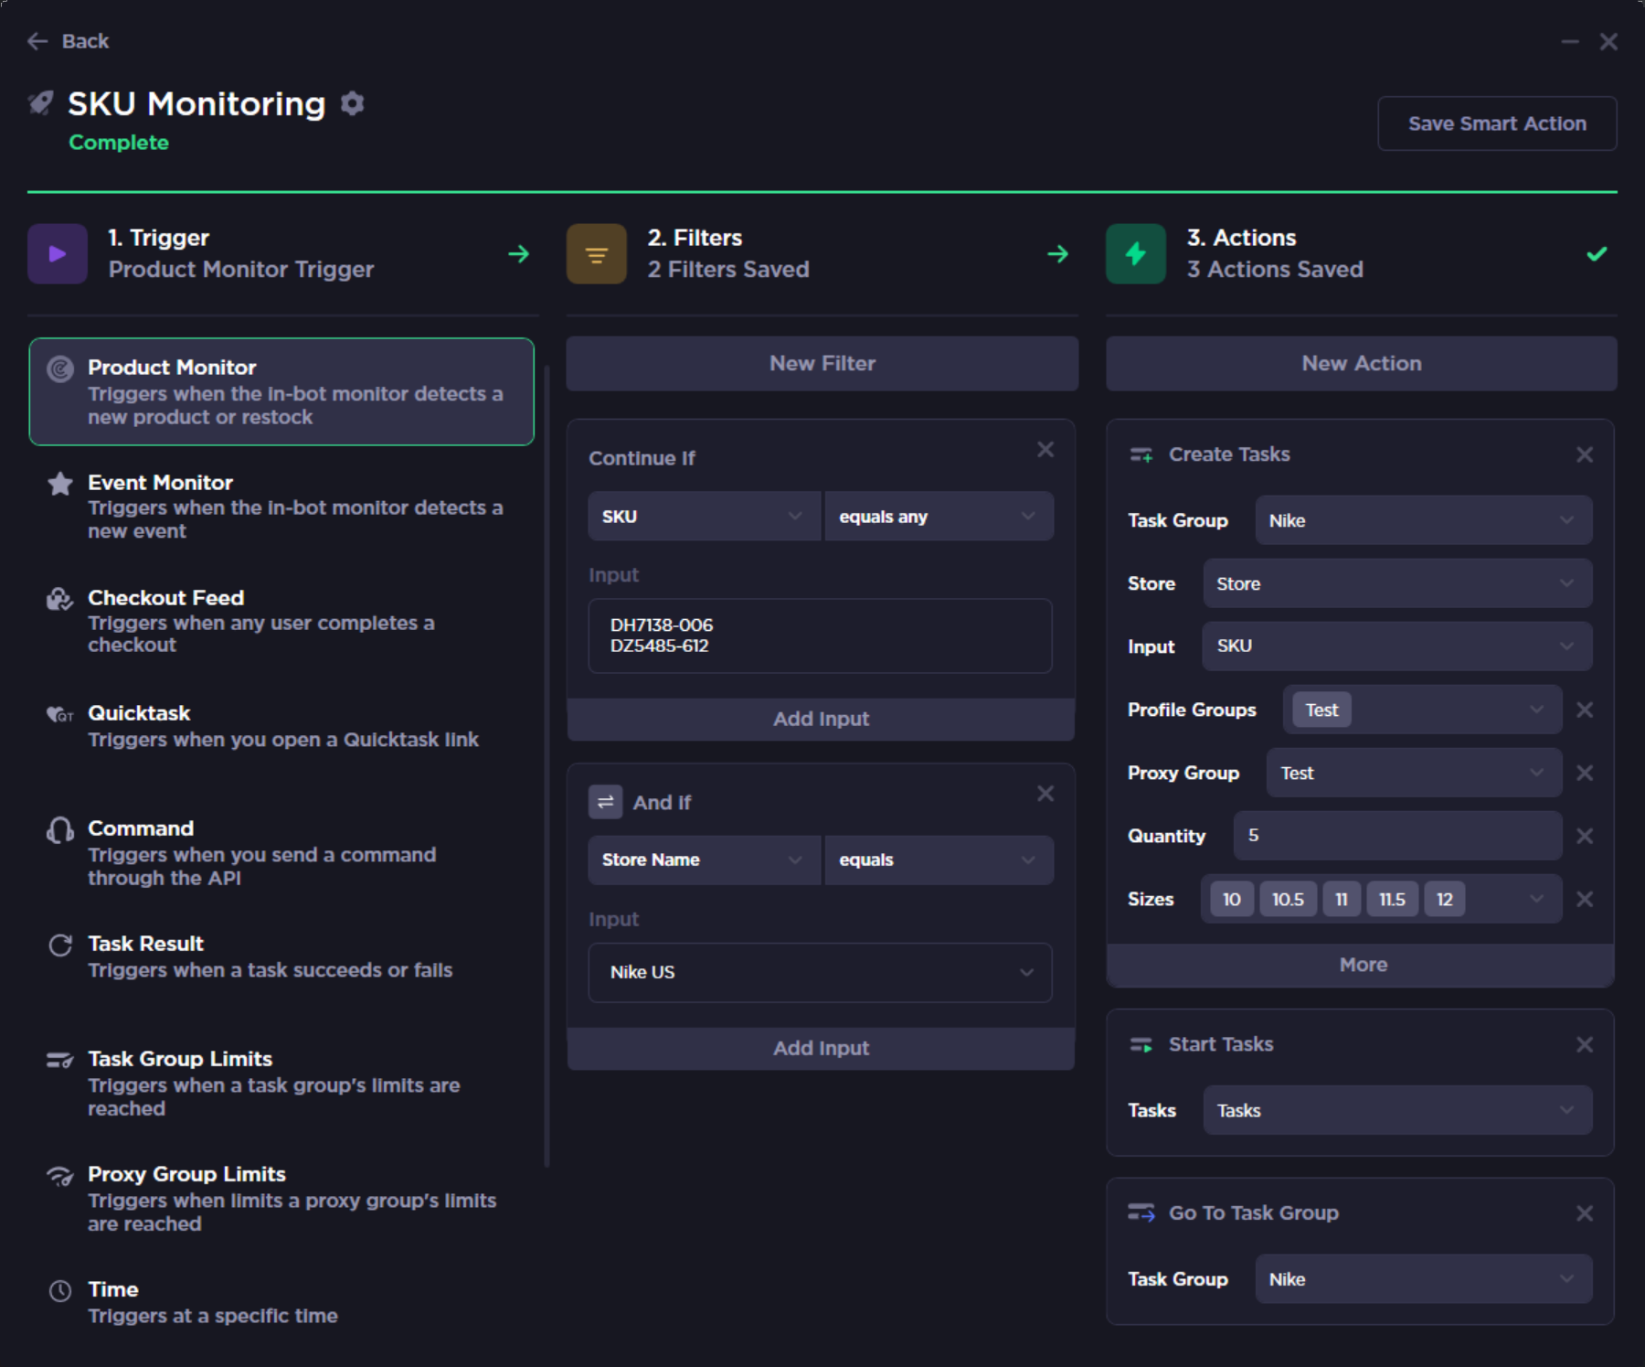Click the Quantity input field
The width and height of the screenshot is (1645, 1367).
pyautogui.click(x=1397, y=836)
